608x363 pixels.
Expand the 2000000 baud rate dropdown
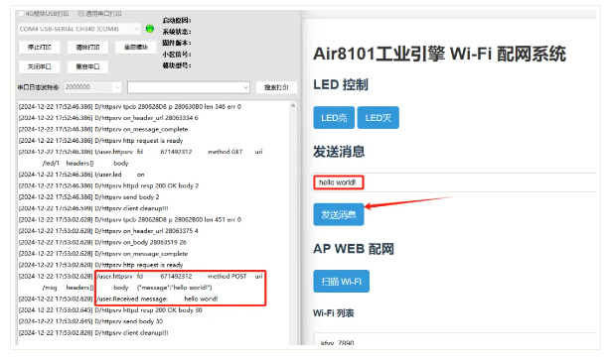point(92,87)
